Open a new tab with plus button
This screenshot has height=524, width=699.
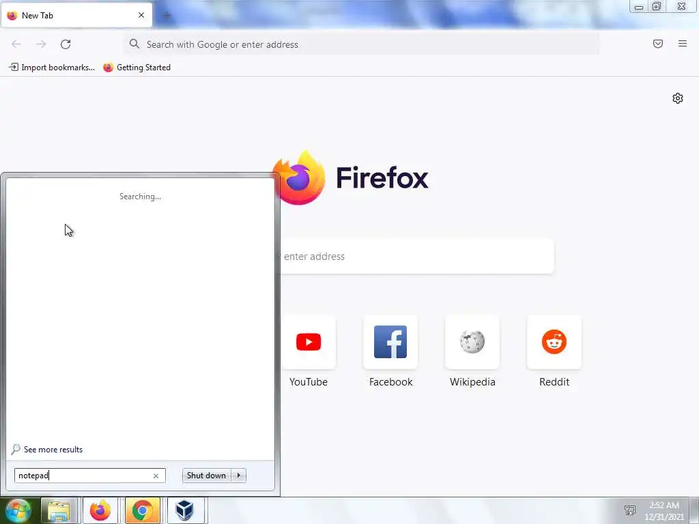point(167,16)
